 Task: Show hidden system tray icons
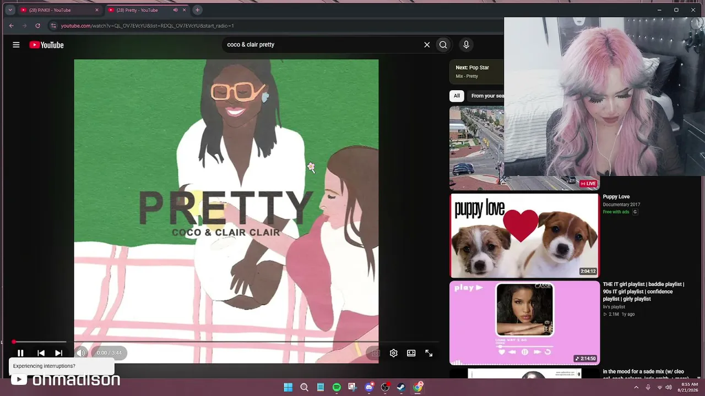tap(636, 387)
